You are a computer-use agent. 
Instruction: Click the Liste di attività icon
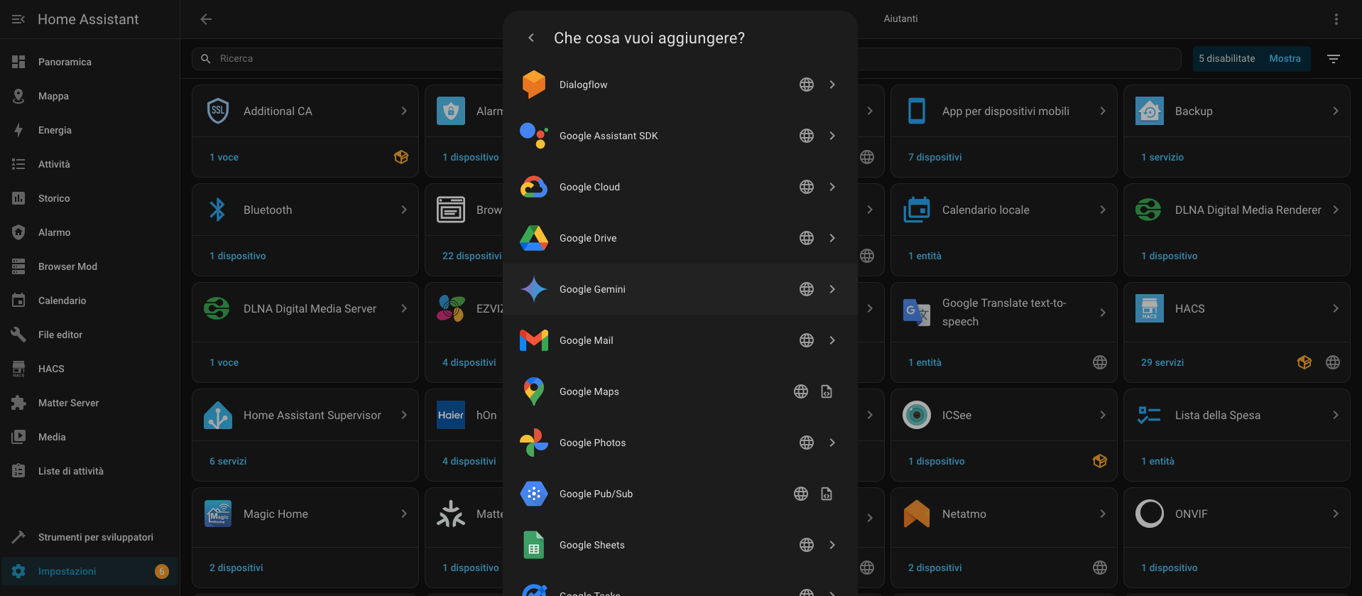pyautogui.click(x=18, y=471)
